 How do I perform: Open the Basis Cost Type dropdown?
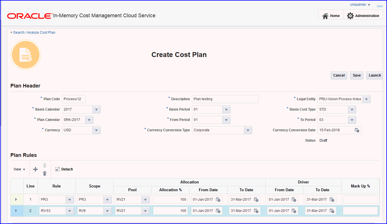coord(352,109)
